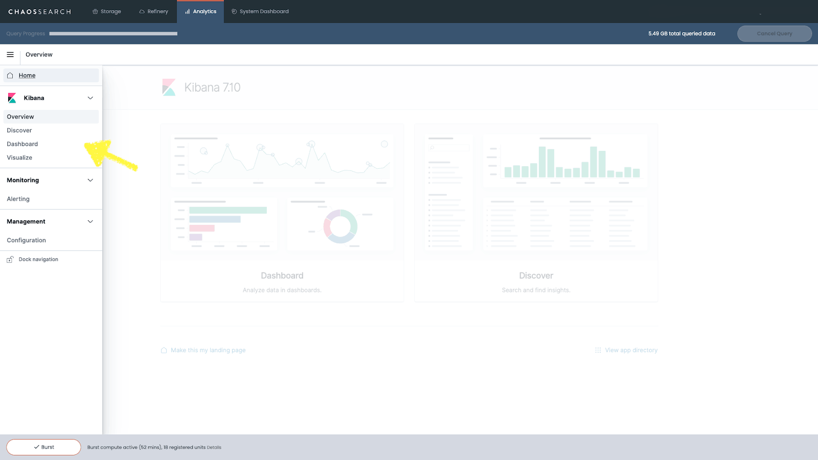
Task: Expand the Monitoring section
Action: 90,180
